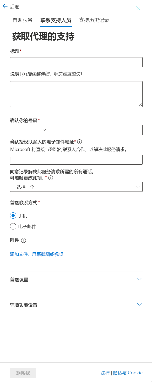Open the --选择一个-- consent dropdown
The width and height of the screenshot is (152, 382).
point(76,187)
